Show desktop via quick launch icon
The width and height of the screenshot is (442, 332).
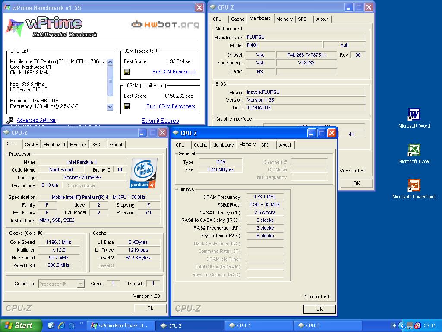[x=51, y=326]
